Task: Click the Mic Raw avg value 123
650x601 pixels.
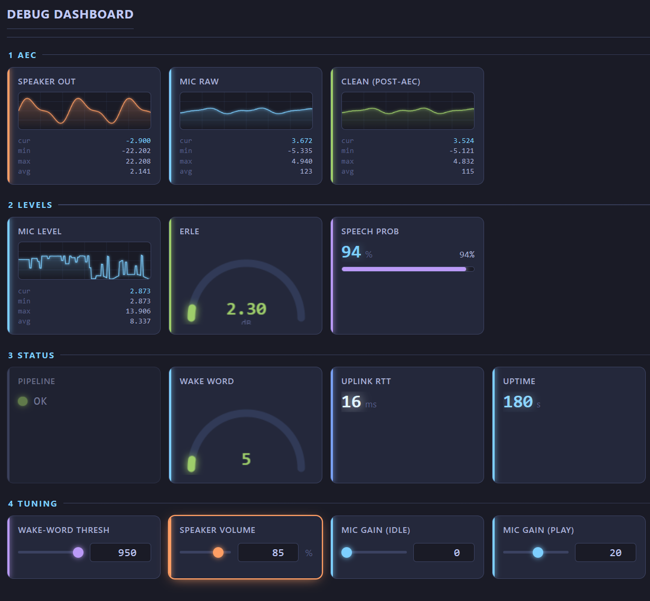Action: click(x=306, y=171)
